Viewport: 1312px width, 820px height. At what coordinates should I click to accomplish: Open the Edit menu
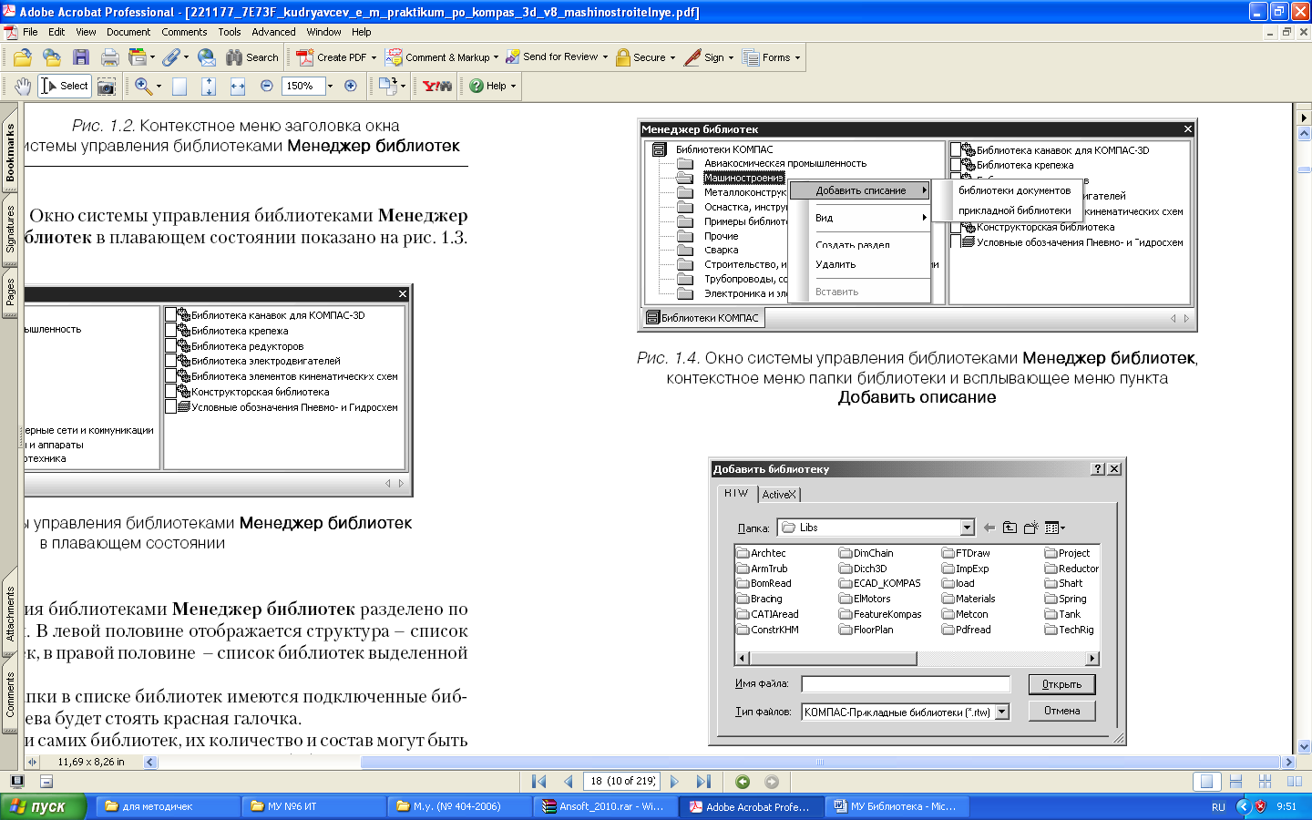(56, 32)
